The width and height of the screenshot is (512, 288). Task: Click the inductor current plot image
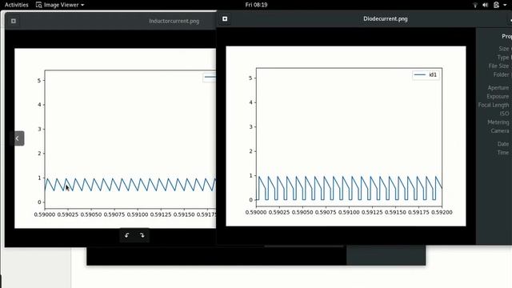click(x=115, y=138)
